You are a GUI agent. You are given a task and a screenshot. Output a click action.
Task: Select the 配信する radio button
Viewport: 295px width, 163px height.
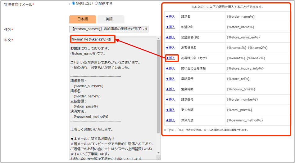coord(96,3)
